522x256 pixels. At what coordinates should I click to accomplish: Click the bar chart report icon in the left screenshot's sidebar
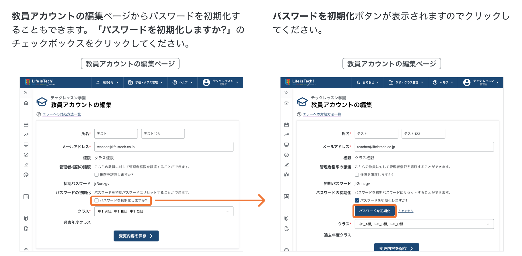pyautogui.click(x=26, y=197)
